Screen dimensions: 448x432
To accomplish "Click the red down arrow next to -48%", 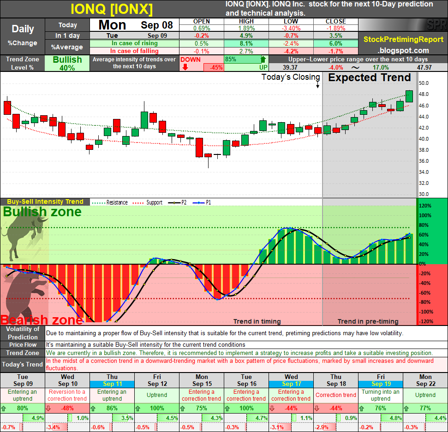I will 48,408.
